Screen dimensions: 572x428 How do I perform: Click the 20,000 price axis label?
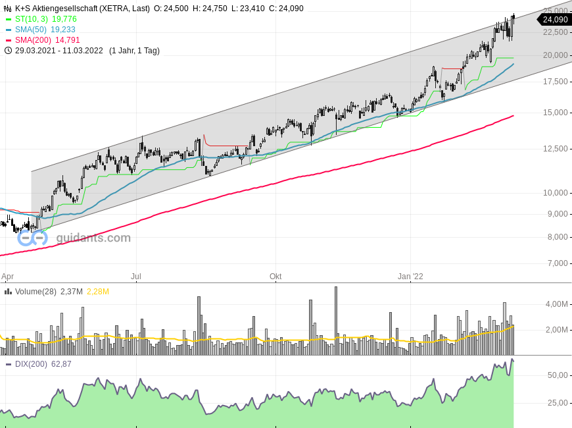click(x=555, y=55)
